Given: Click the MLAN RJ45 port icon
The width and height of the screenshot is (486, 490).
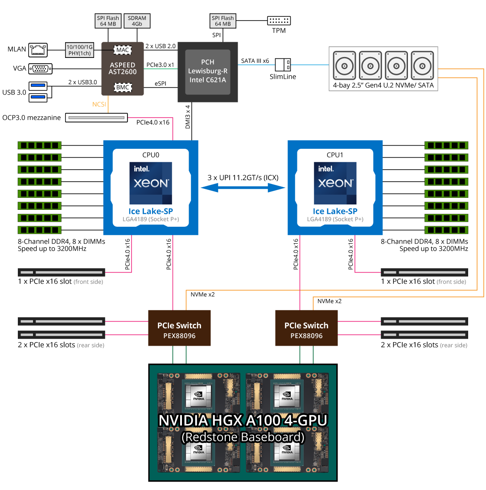Looking at the screenshot, I should 38,50.
